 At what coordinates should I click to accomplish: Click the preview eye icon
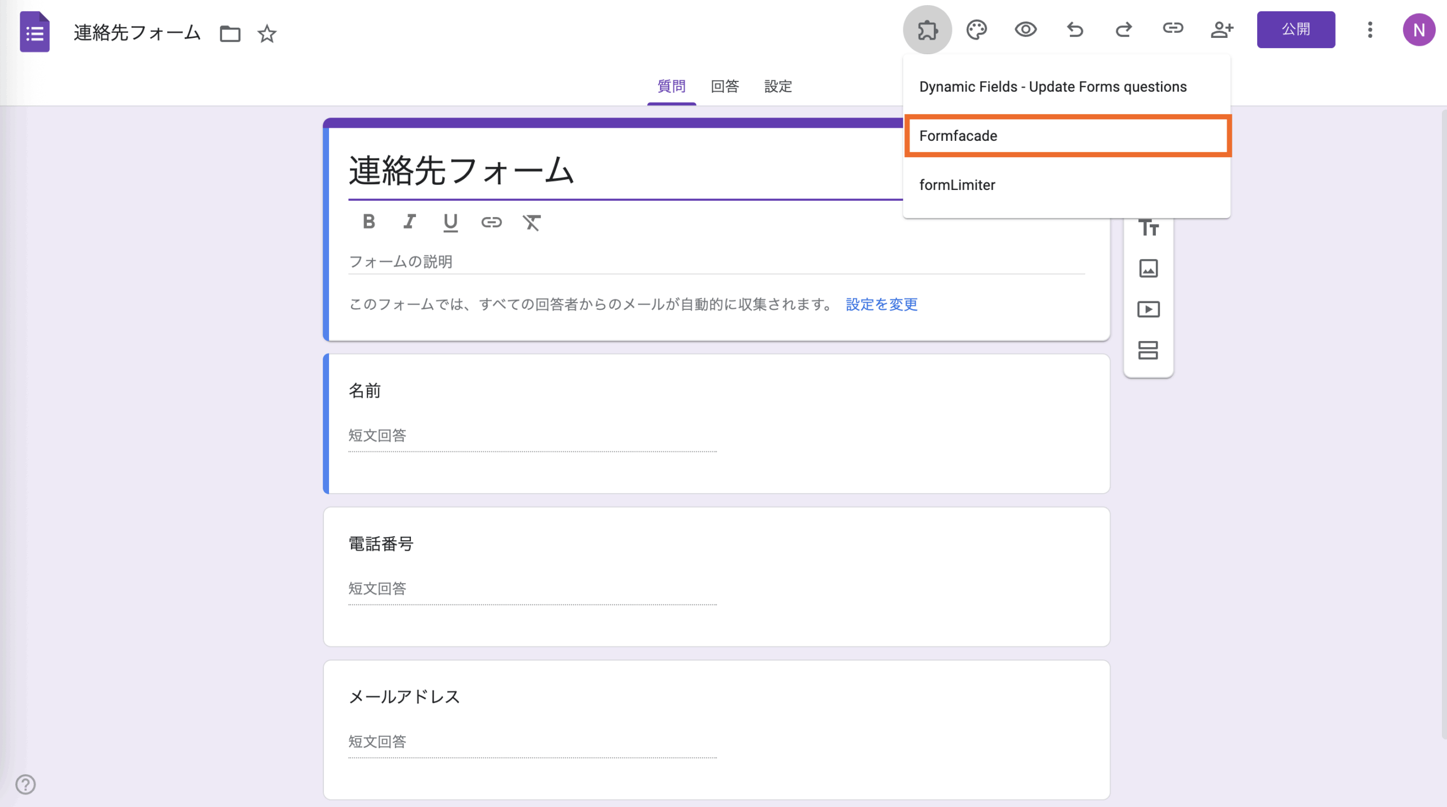point(1026,30)
